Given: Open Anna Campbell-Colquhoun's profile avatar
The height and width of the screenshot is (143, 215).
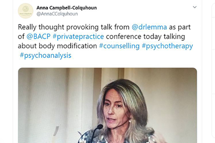Looking at the screenshot, I should (26, 11).
